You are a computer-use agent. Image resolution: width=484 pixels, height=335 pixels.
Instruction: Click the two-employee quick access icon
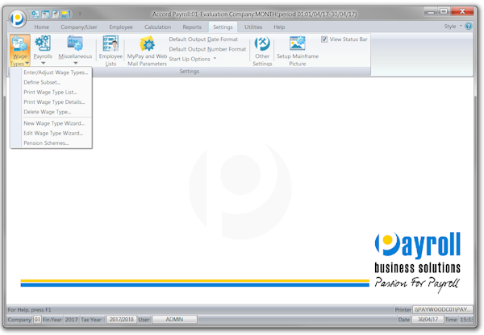(56, 14)
